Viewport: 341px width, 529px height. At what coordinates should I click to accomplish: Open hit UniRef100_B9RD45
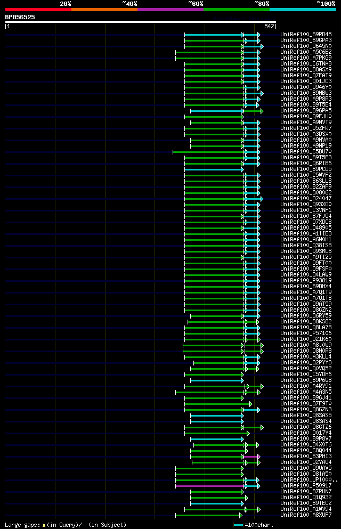[x=306, y=35]
